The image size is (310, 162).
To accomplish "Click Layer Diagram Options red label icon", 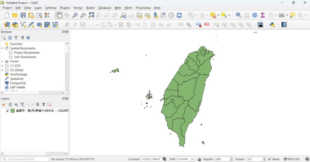I will 206,24.
